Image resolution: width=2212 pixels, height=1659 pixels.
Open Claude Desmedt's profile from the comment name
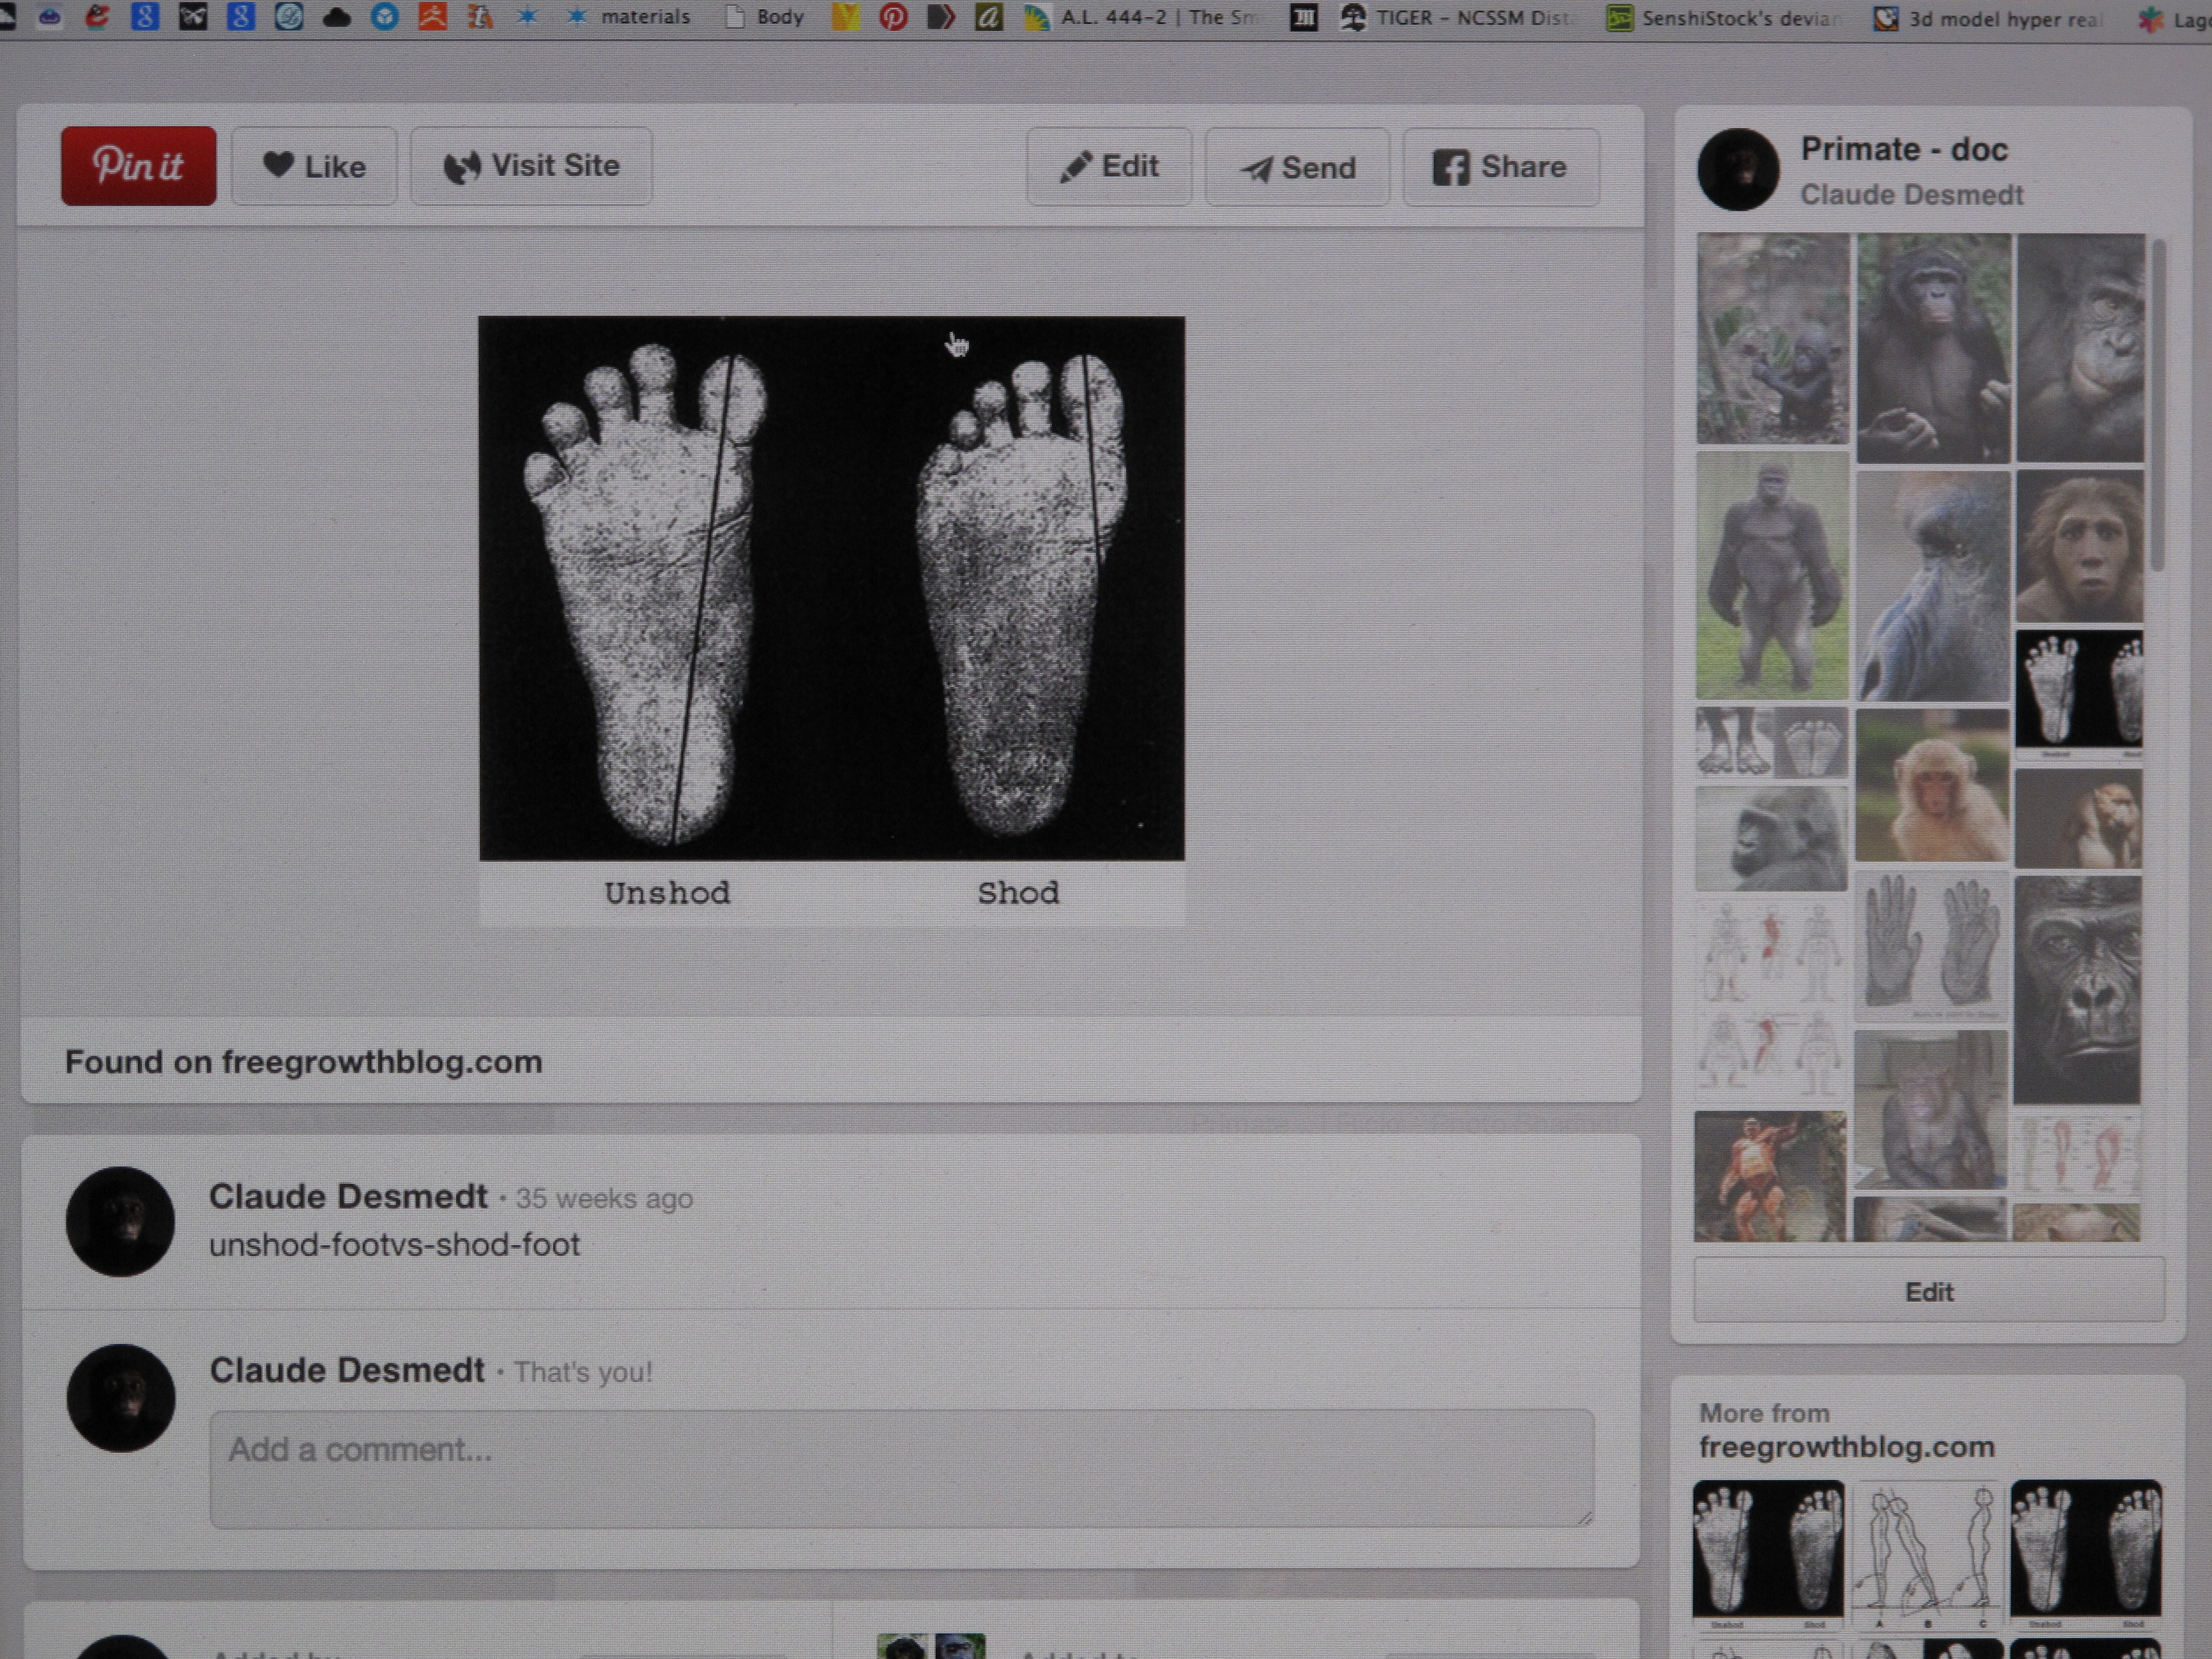[348, 1196]
